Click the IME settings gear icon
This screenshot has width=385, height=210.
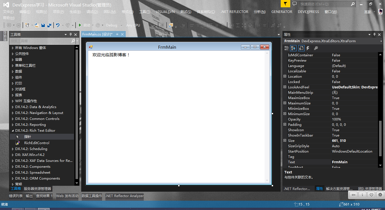(x=380, y=195)
